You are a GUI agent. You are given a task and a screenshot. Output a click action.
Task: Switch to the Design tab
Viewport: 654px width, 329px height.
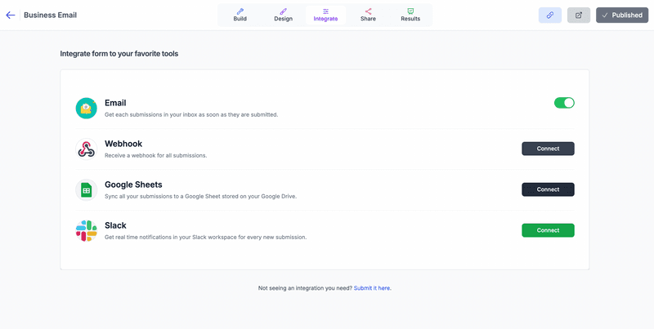[283, 15]
